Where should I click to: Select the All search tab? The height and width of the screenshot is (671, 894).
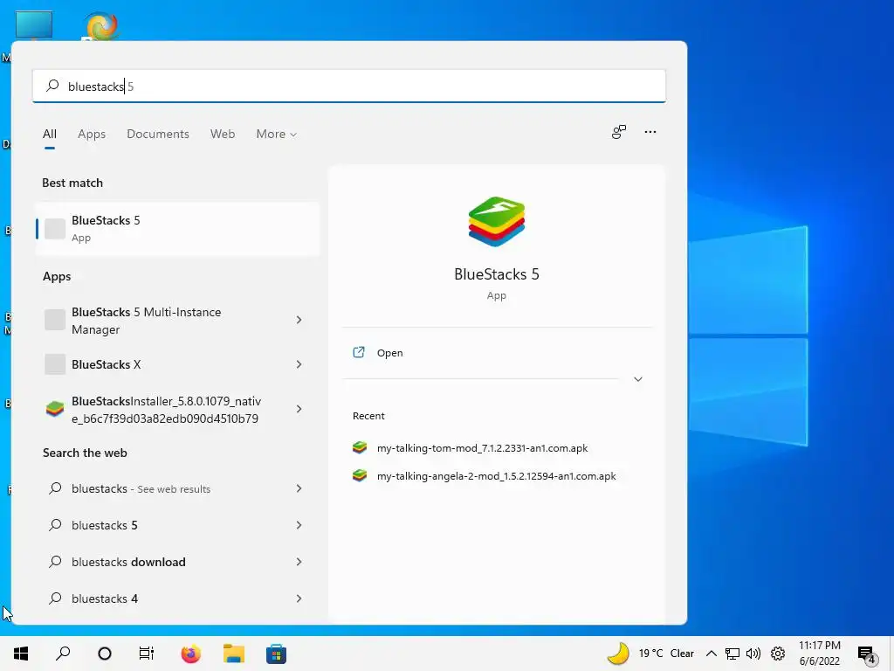pyautogui.click(x=50, y=134)
